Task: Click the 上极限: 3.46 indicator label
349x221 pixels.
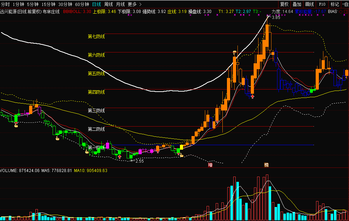Action: 105,12
